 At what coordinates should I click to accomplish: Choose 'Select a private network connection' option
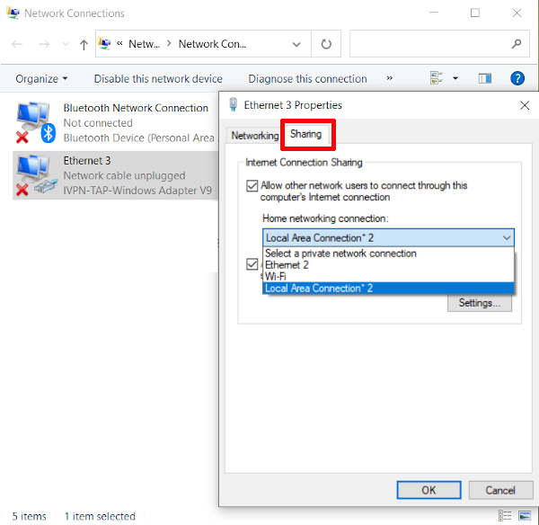click(x=388, y=254)
